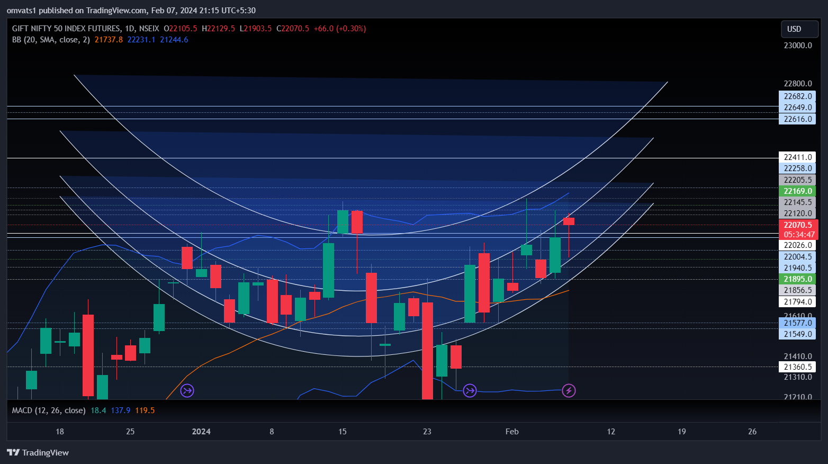
Task: Select the MACD (12, 26, close) indicator label
Action: tap(49, 411)
